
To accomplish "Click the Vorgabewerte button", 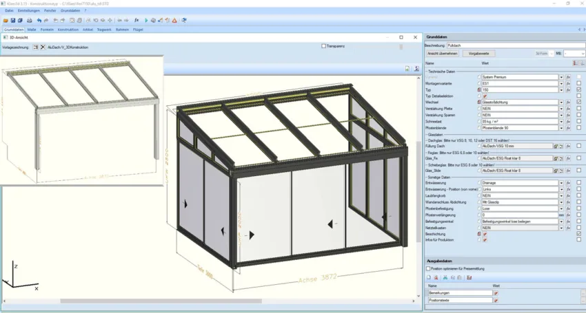I will click(x=478, y=54).
